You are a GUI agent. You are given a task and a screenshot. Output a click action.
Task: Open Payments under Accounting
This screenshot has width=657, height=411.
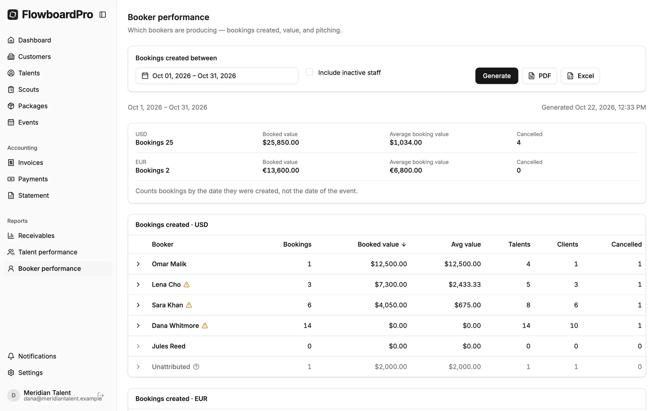tap(58, 179)
